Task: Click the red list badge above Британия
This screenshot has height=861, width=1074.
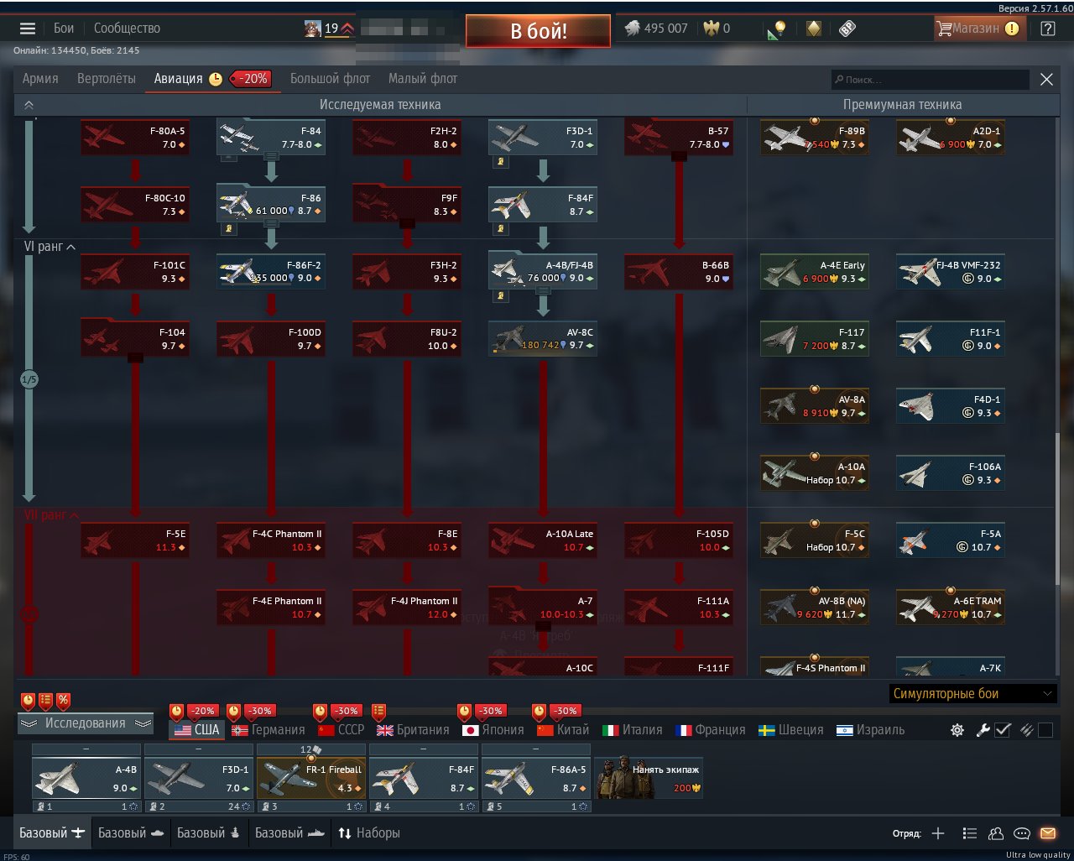Action: coord(378,712)
